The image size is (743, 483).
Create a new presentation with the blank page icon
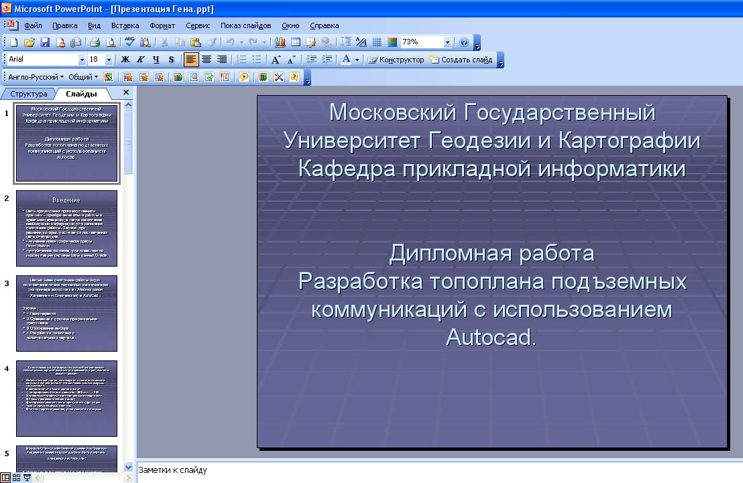coord(13,43)
